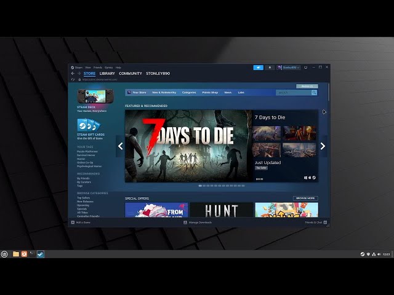The image size is (394, 295).
Task: Open the Linux Mint start menu icon
Action: (x=4, y=254)
